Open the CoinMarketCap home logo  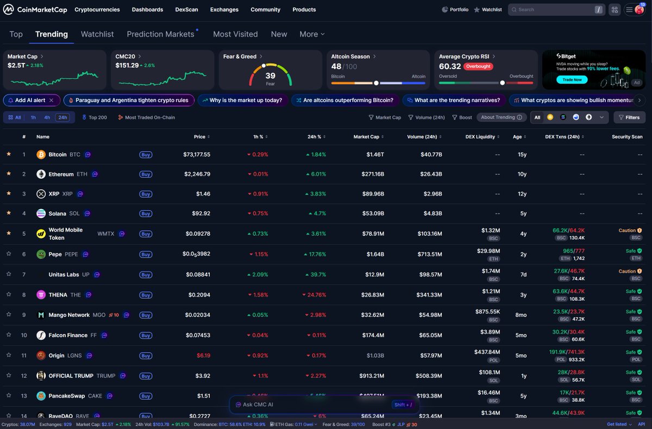pyautogui.click(x=35, y=9)
